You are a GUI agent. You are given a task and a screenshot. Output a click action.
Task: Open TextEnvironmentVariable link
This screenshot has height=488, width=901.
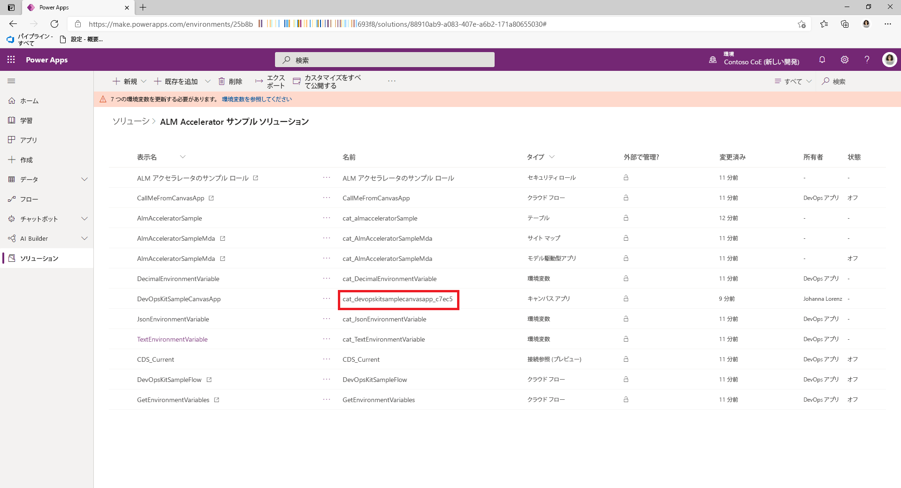[x=172, y=339]
